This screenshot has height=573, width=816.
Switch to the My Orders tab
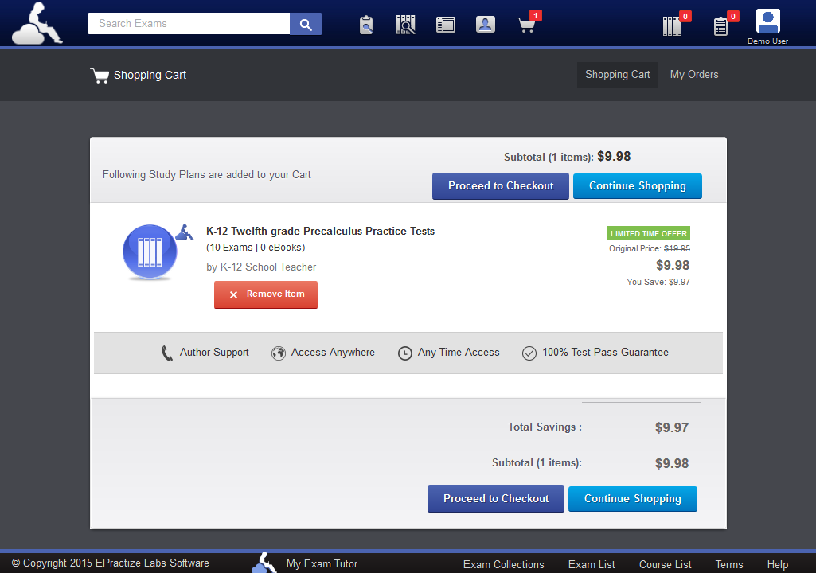click(x=694, y=75)
